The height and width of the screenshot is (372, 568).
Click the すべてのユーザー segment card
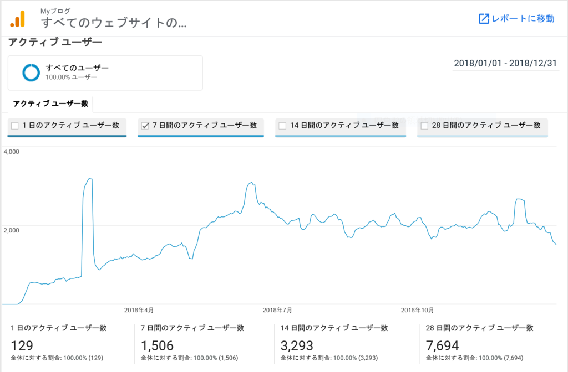pyautogui.click(x=104, y=73)
